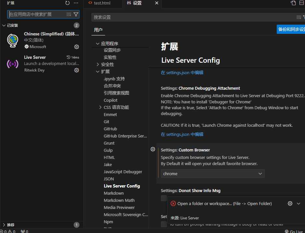Open the Custom Browser chrome dropdown
The width and height of the screenshot is (305, 233).
click(x=213, y=174)
